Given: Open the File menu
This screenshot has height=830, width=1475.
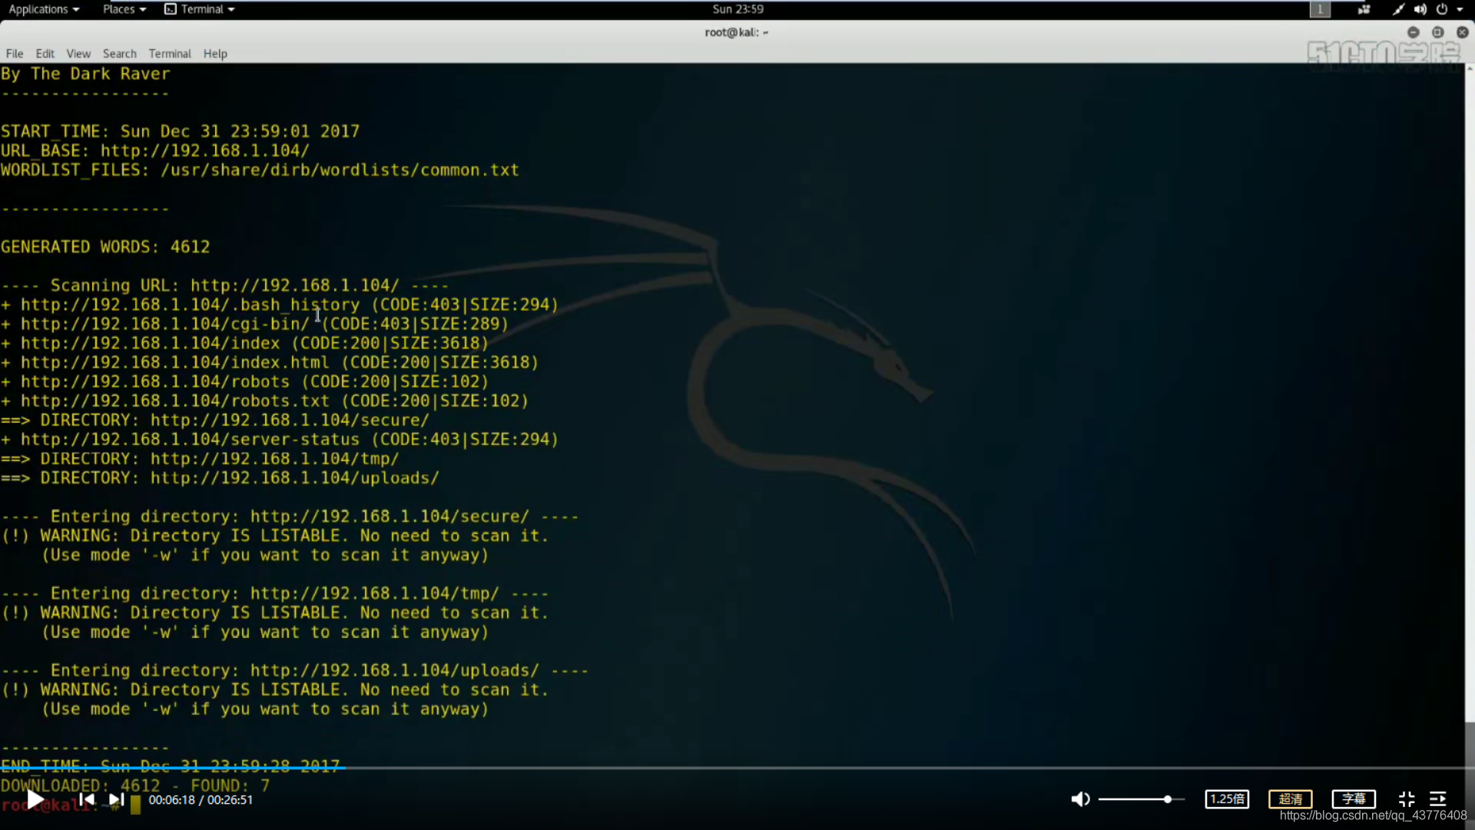Looking at the screenshot, I should (15, 54).
